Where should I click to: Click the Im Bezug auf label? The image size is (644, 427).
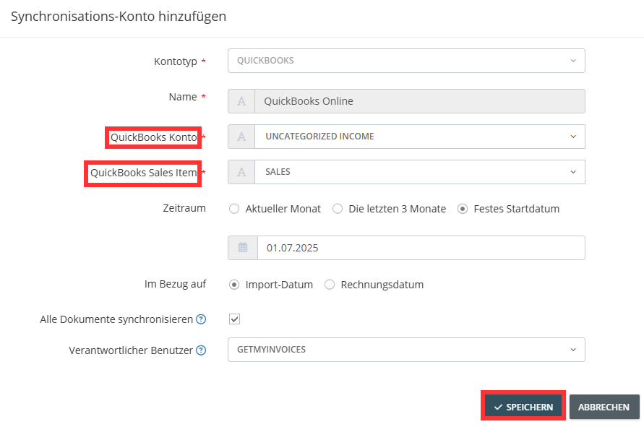click(x=176, y=284)
